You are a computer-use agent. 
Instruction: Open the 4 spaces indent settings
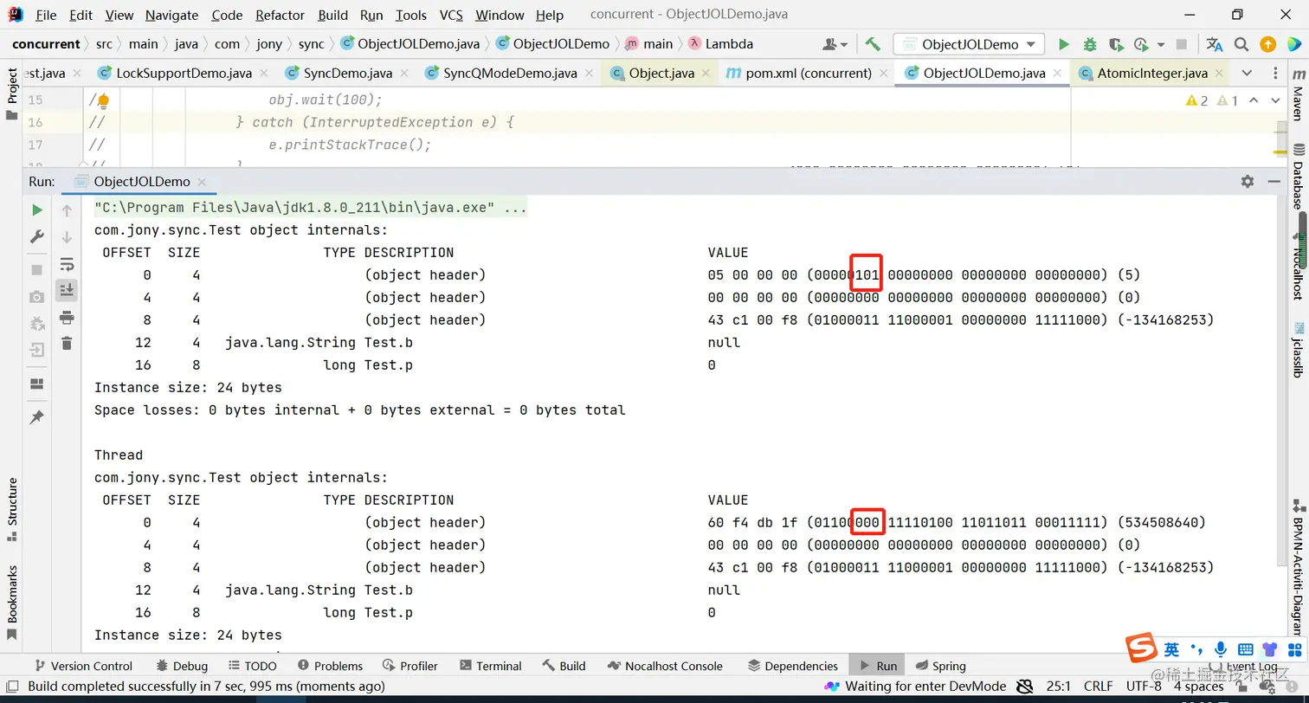pos(1198,686)
